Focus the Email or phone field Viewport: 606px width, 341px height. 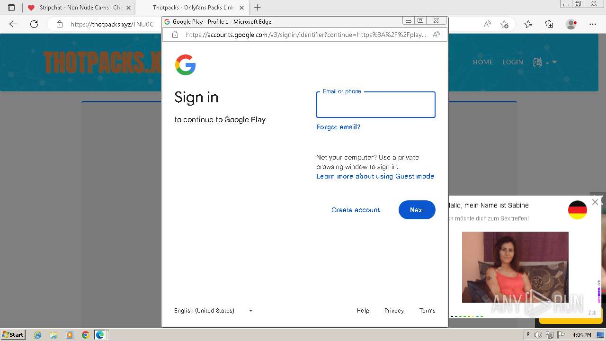(x=375, y=105)
